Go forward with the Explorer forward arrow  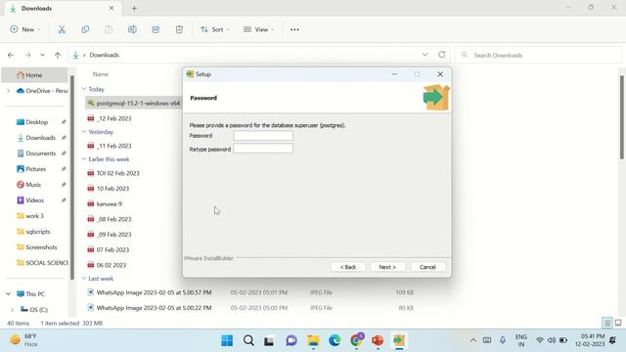27,55
